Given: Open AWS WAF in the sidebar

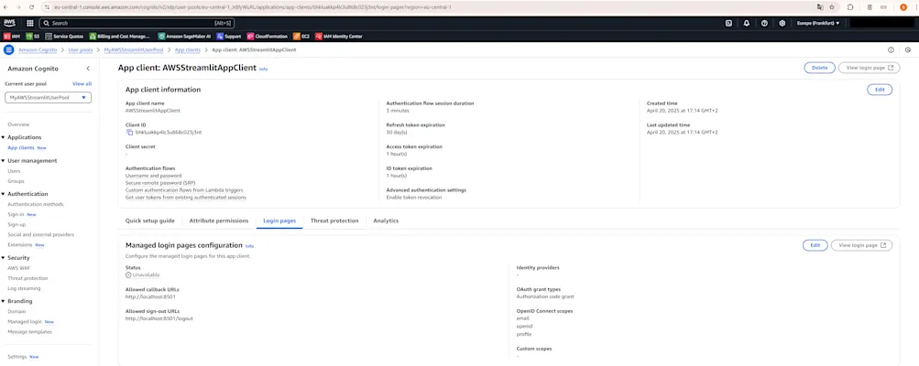Looking at the screenshot, I should coord(18,268).
